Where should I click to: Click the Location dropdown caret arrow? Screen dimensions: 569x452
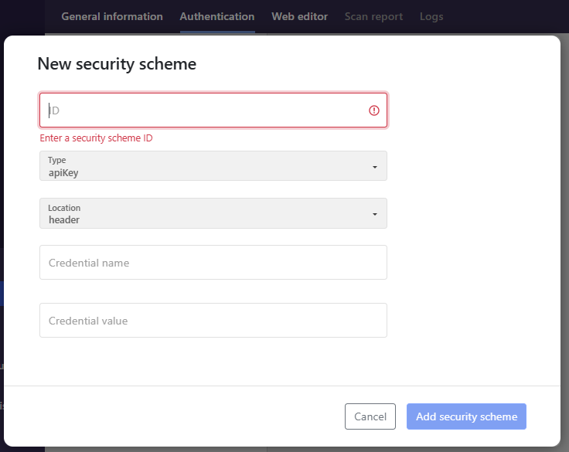(x=374, y=214)
